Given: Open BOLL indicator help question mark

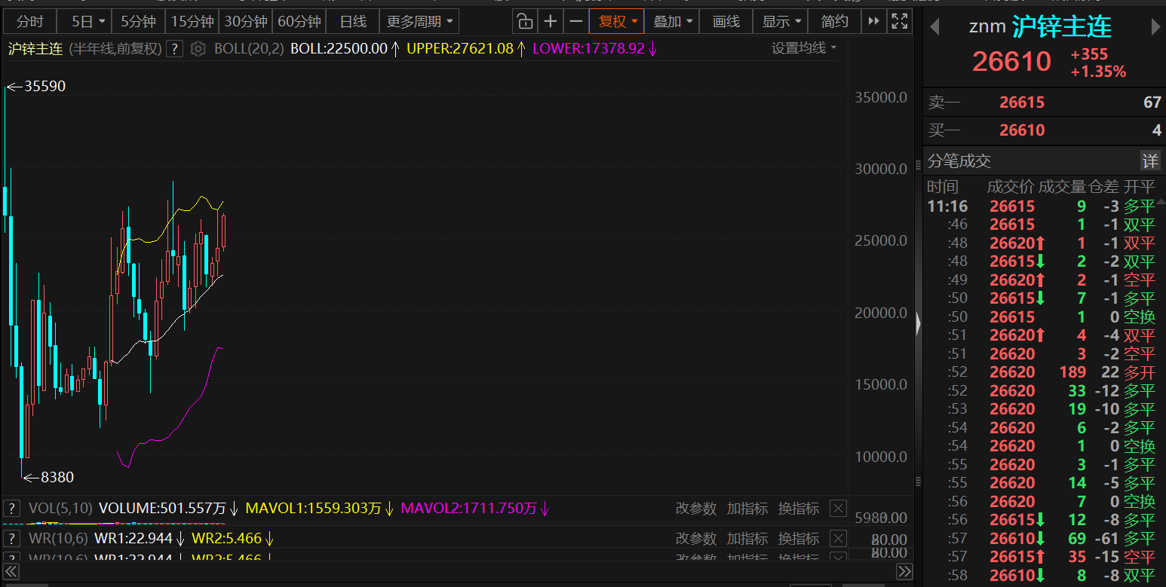Looking at the screenshot, I should point(174,50).
